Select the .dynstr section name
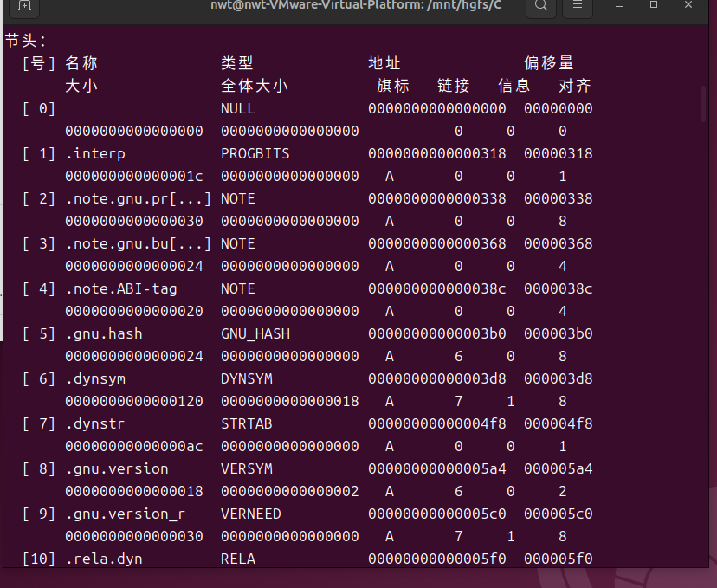Screen dimensions: 717x588 tap(95, 423)
